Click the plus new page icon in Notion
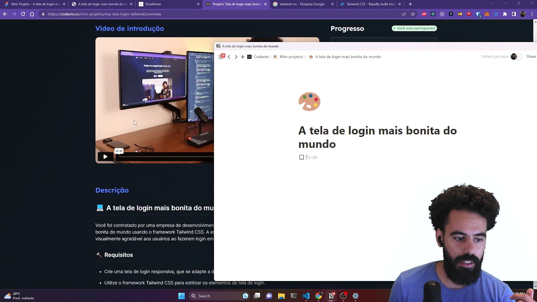Screen dimensions: 537x302 pos(242,57)
